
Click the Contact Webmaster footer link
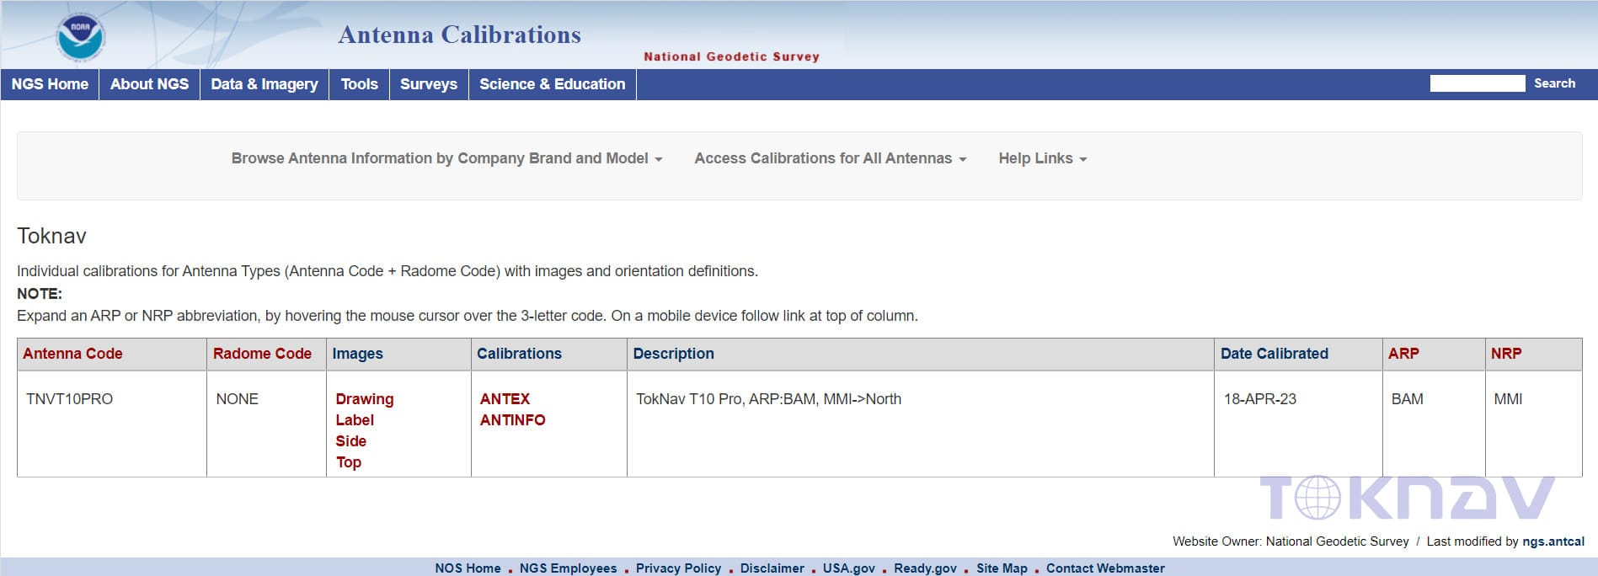click(x=1105, y=568)
